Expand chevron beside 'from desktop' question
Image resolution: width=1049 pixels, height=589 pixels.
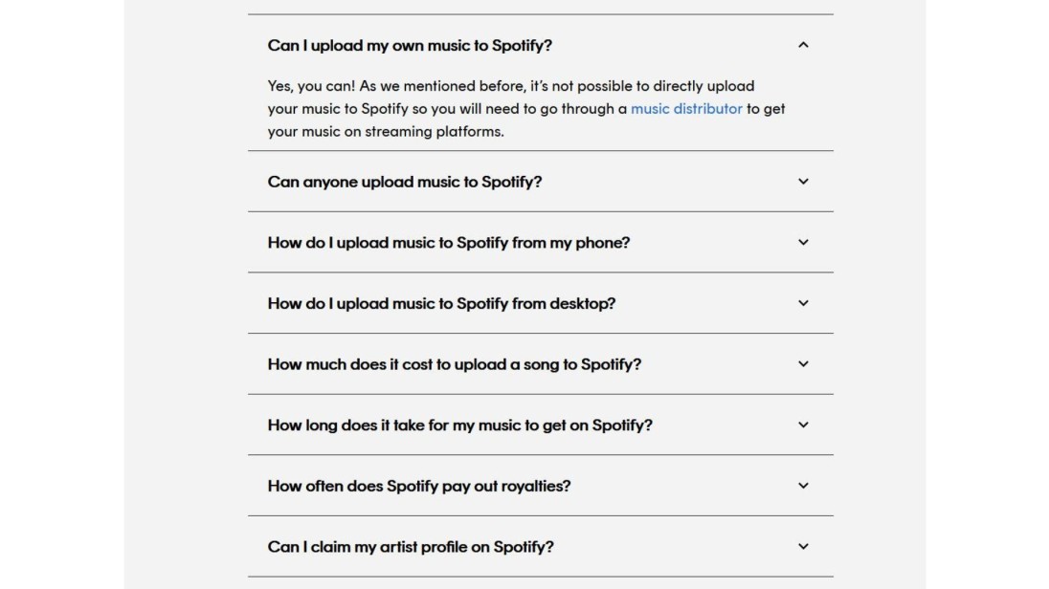(803, 303)
